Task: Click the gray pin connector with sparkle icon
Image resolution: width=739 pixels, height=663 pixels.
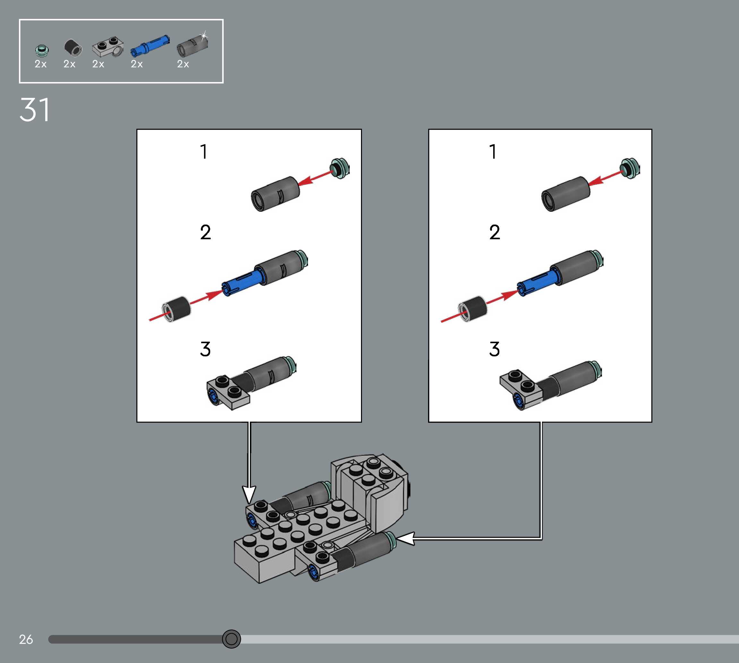Action: (192, 46)
